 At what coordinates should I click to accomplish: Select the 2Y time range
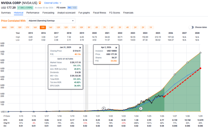click(143, 28)
